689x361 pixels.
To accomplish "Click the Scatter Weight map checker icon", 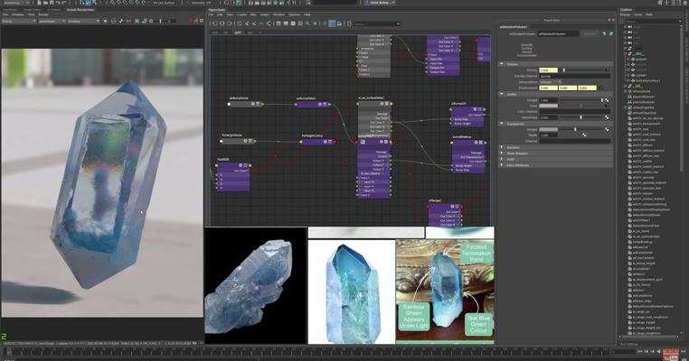I will tap(607, 100).
